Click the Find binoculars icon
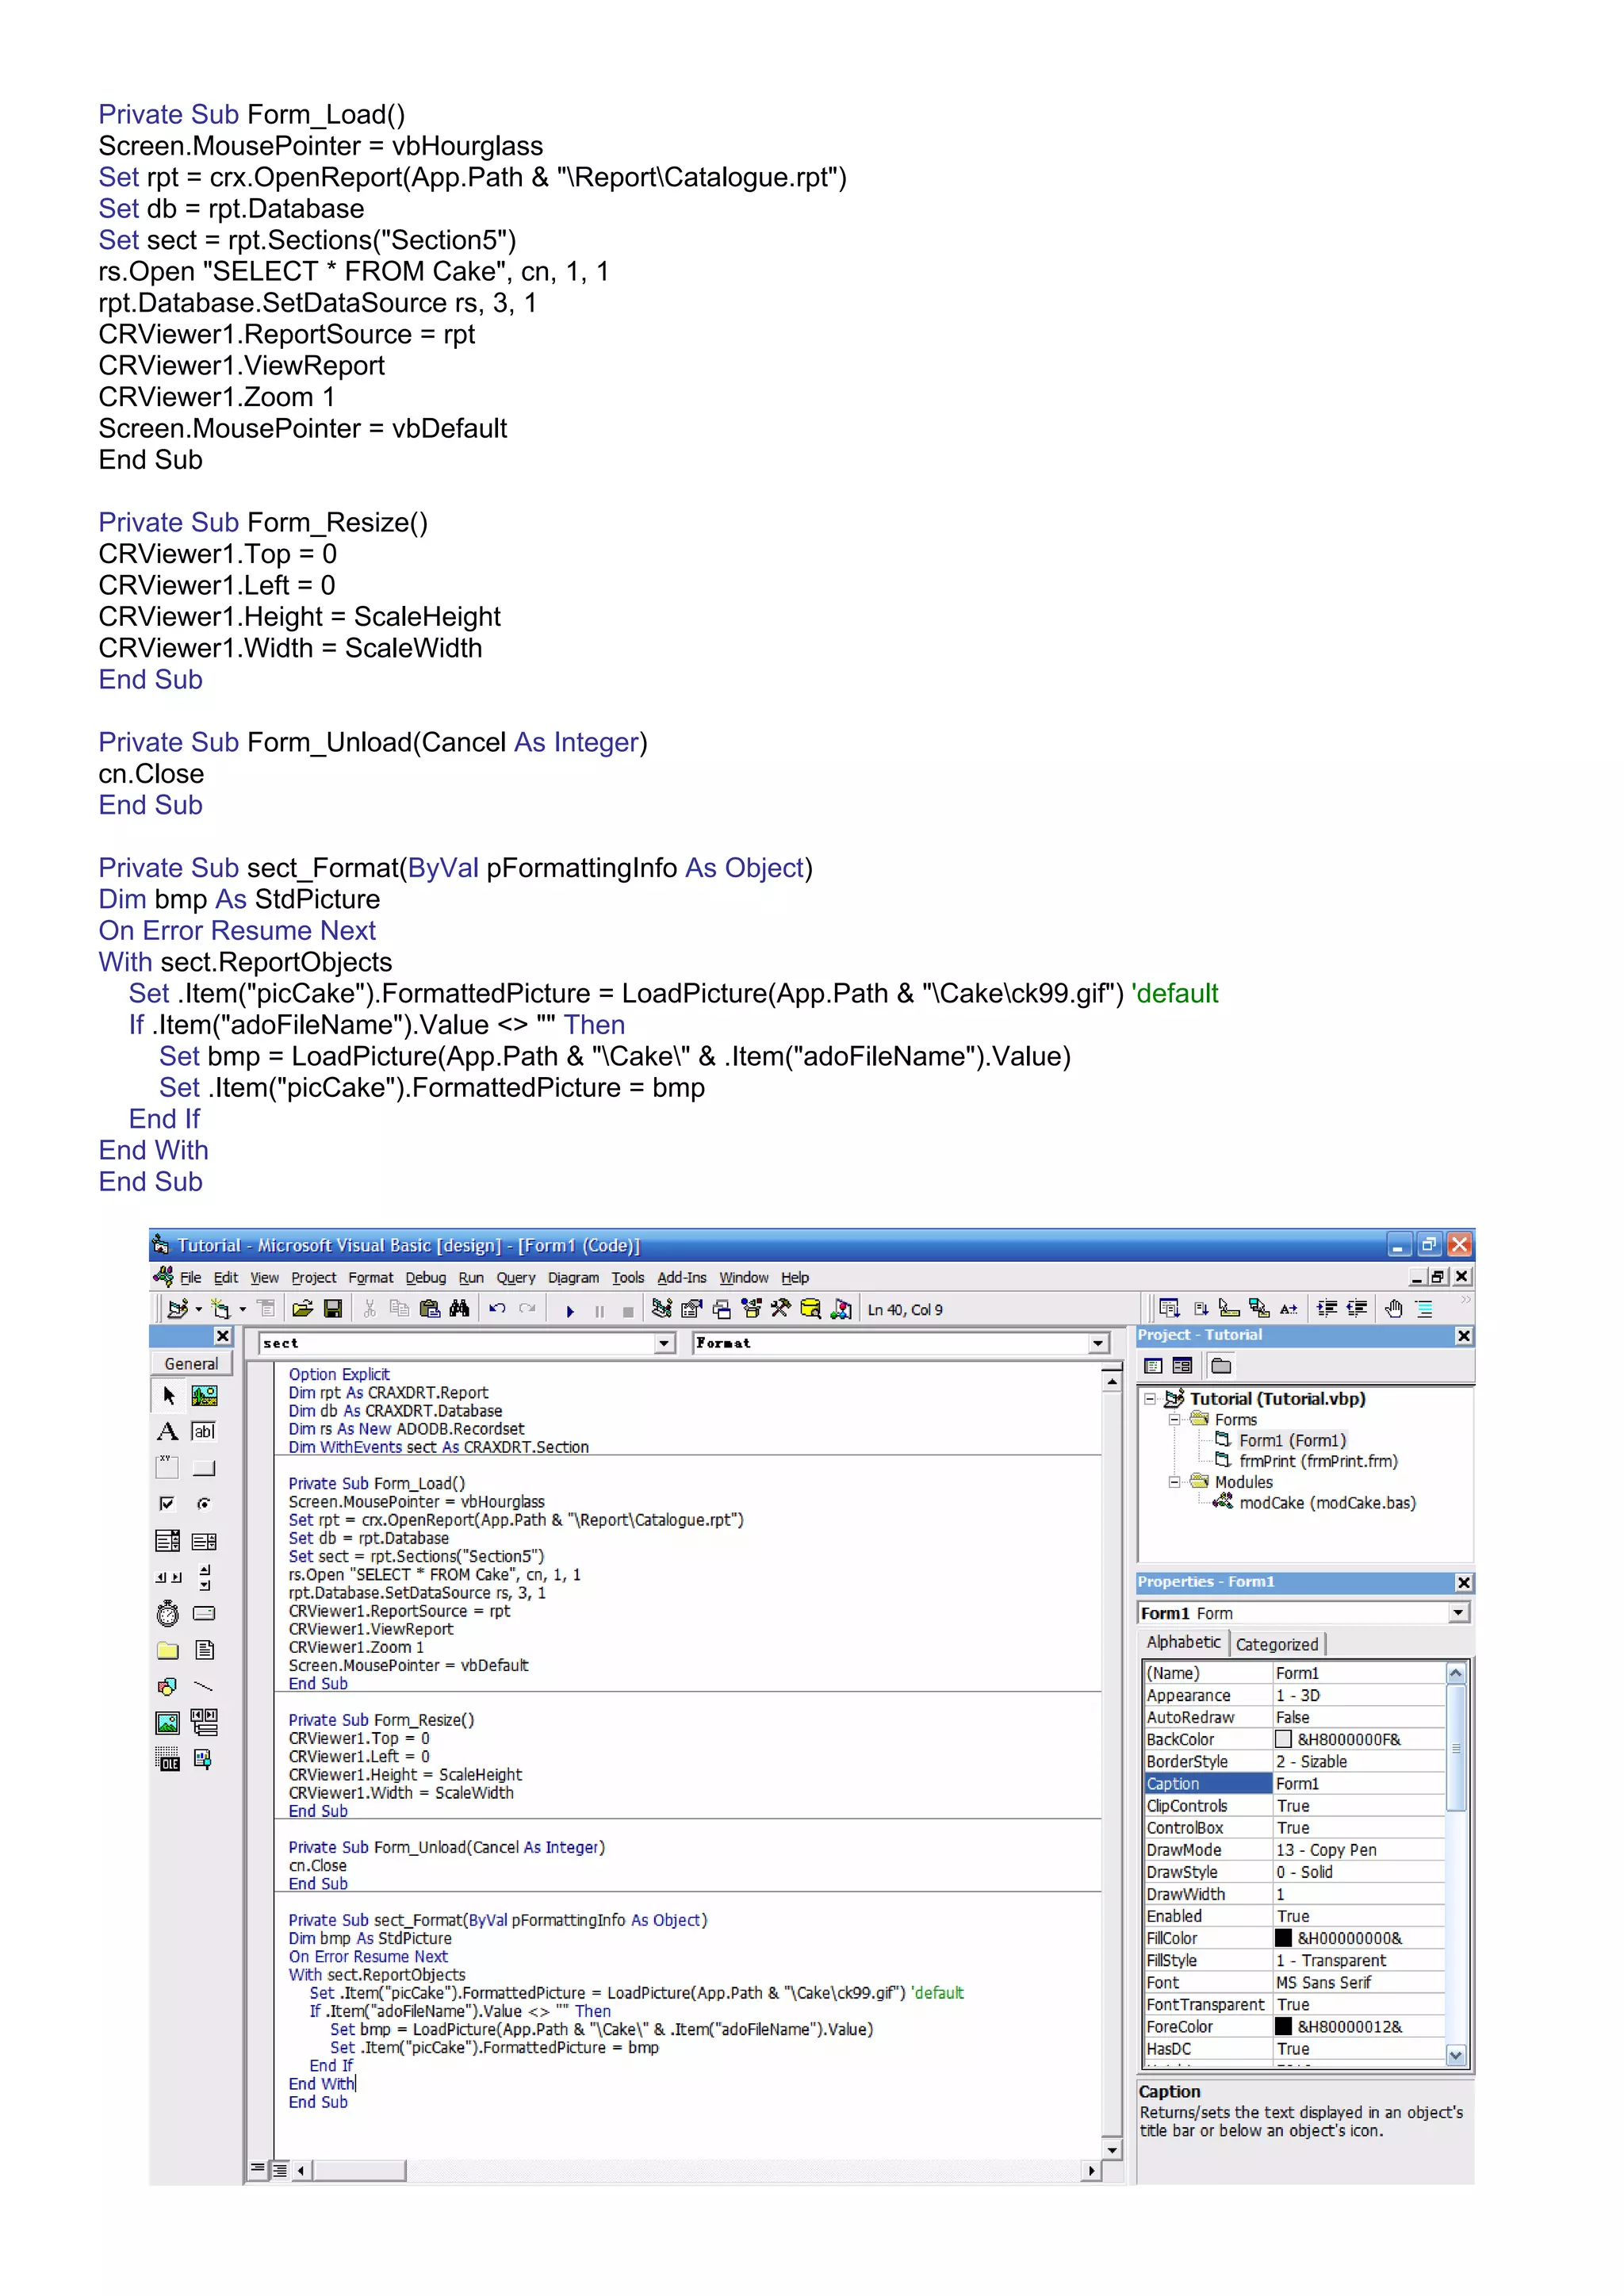 (459, 1309)
